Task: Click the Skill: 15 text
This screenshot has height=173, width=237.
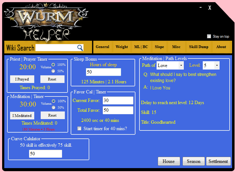Action: click(148, 112)
